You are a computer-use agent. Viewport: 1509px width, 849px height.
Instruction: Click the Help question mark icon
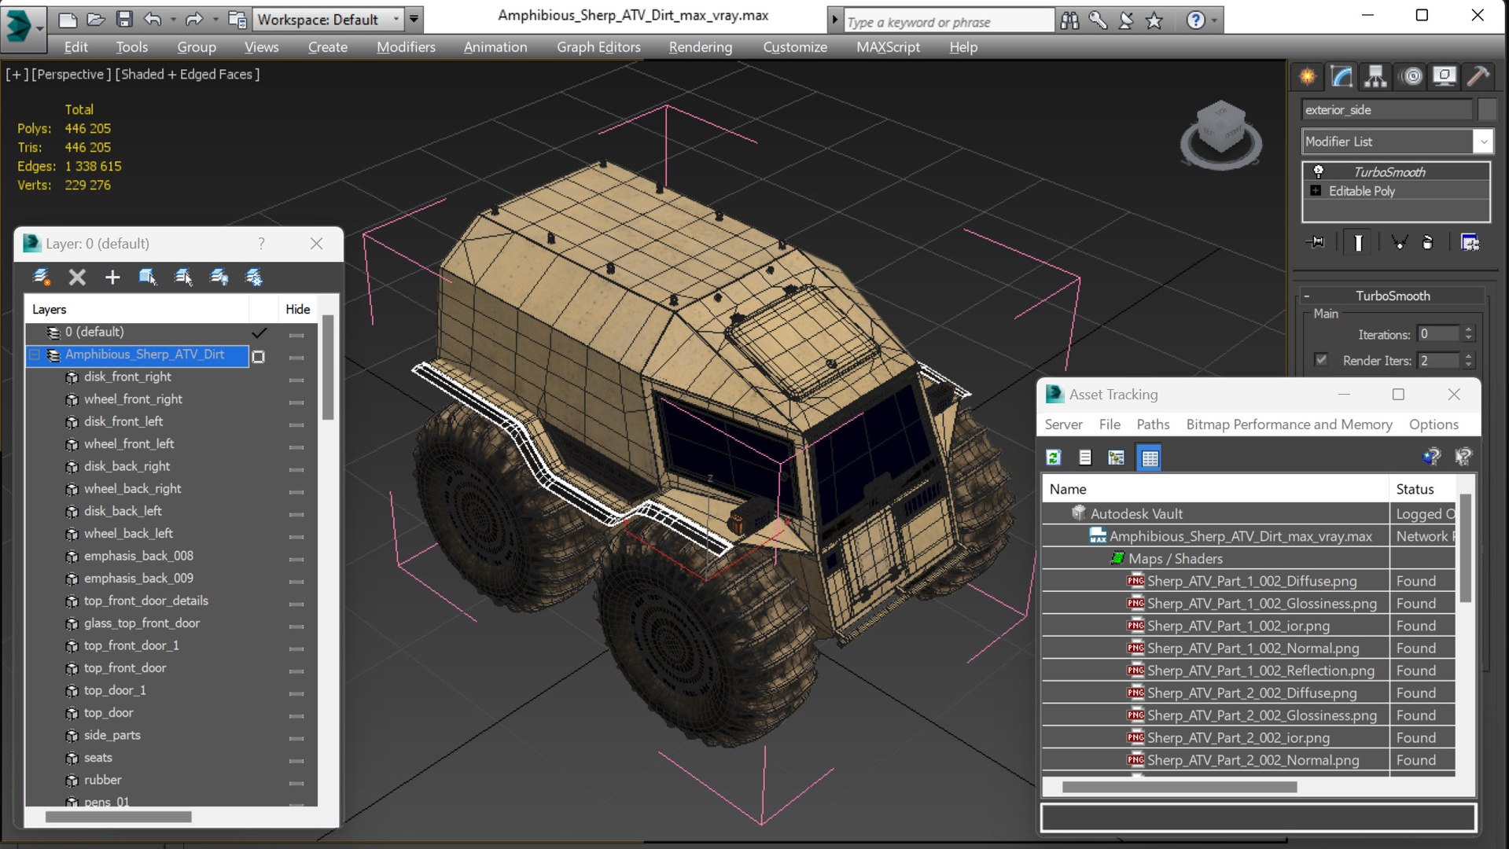[1195, 20]
